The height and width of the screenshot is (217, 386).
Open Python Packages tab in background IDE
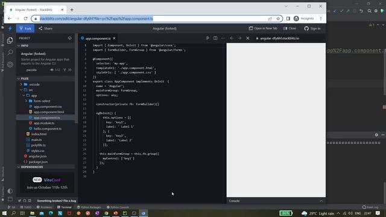(89, 207)
